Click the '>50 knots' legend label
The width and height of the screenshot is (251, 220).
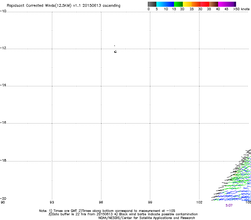(241, 9)
